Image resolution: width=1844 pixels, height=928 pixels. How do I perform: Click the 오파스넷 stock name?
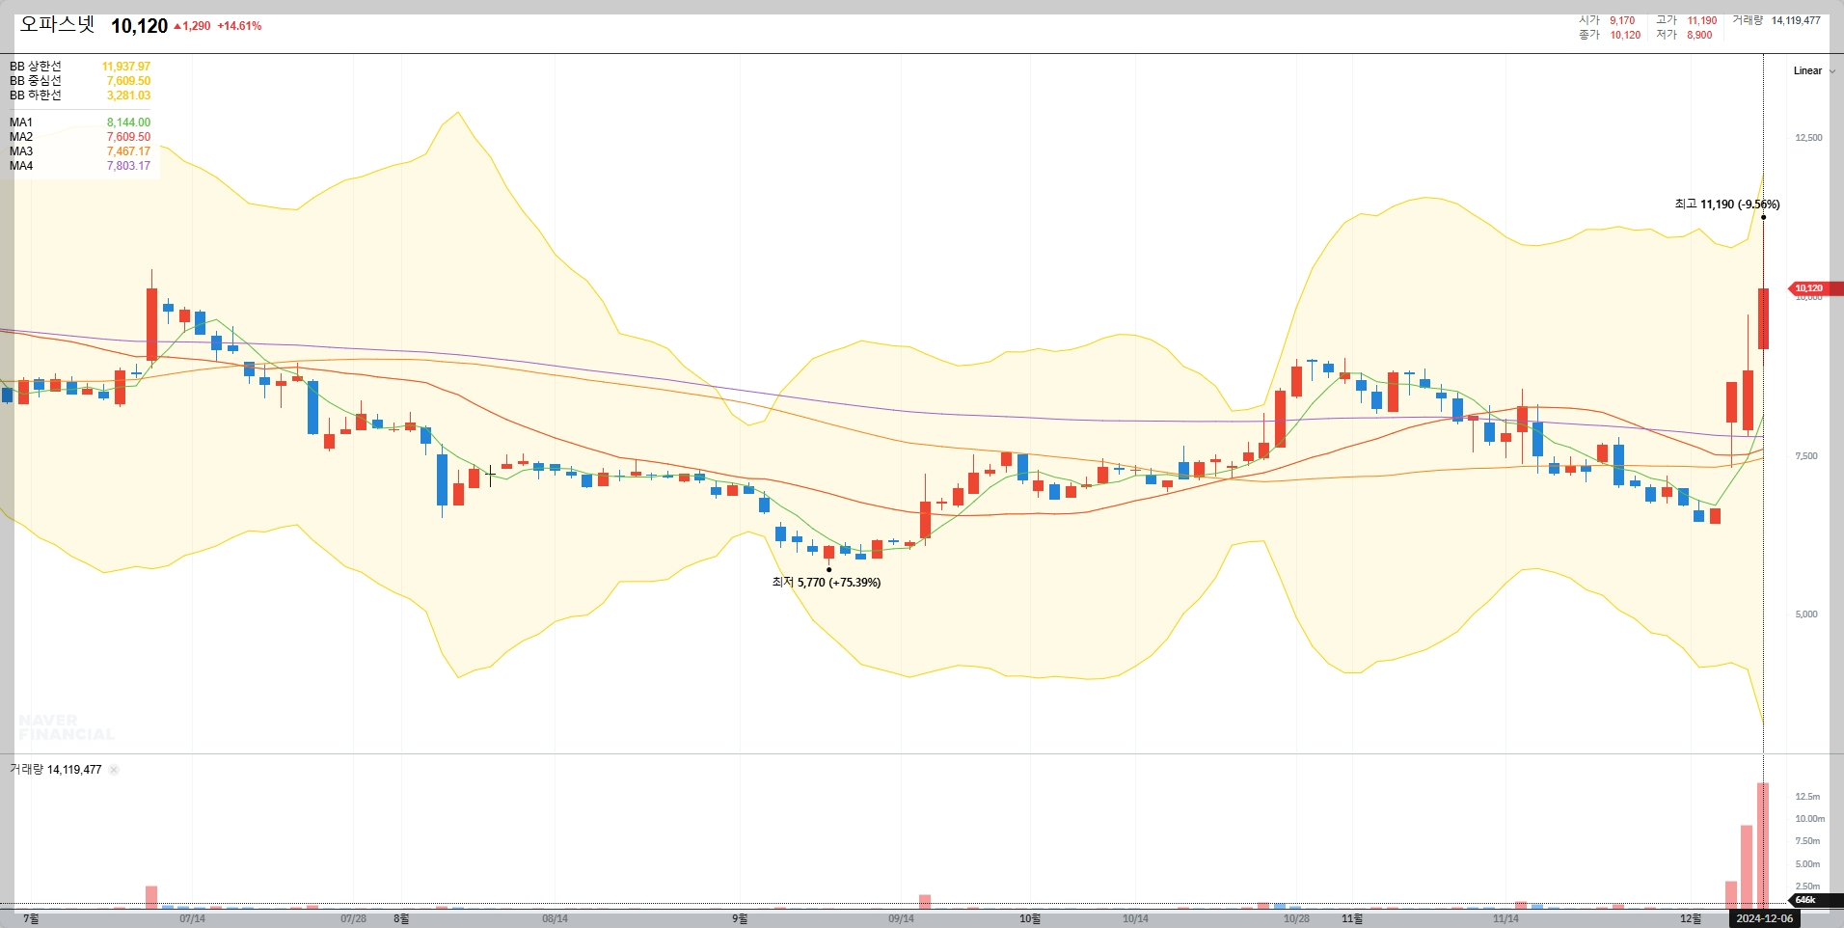pyautogui.click(x=57, y=25)
